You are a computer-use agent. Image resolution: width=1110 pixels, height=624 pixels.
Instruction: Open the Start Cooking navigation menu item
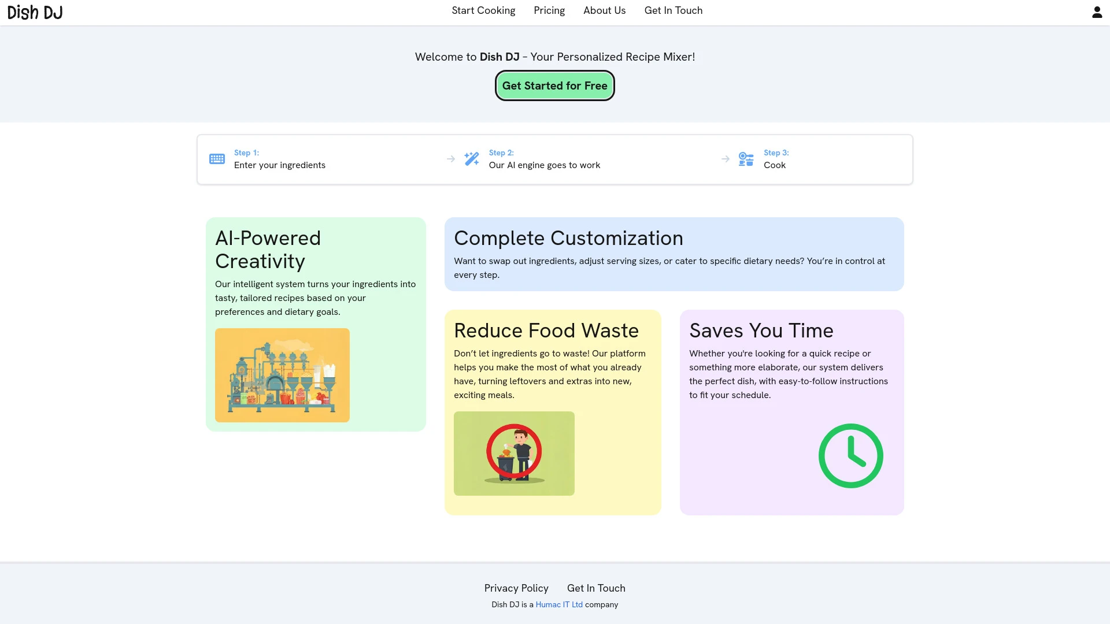483,10
